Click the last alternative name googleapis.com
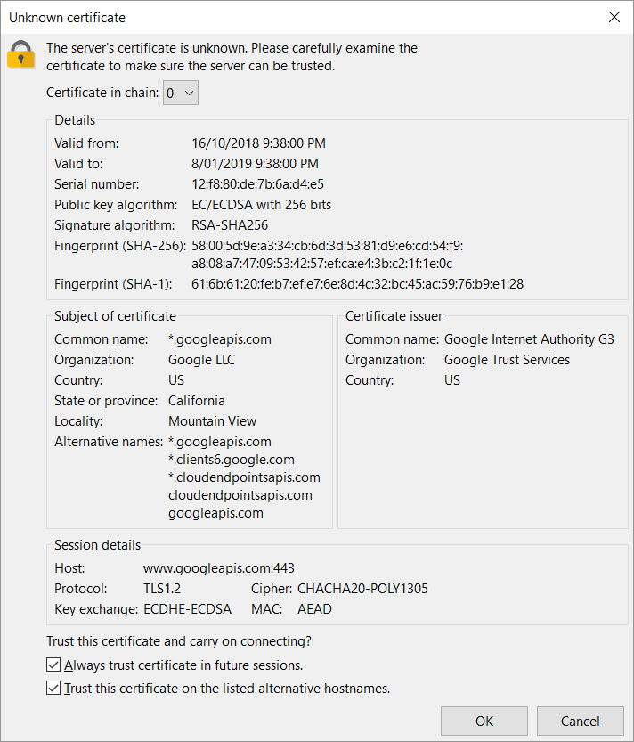 click(x=215, y=513)
